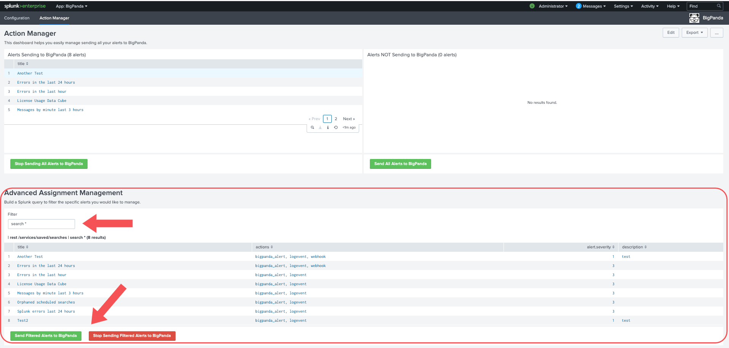Click Stop Sending Filtered Alerts to BigPanda
This screenshot has height=348, width=729.
[x=132, y=336]
